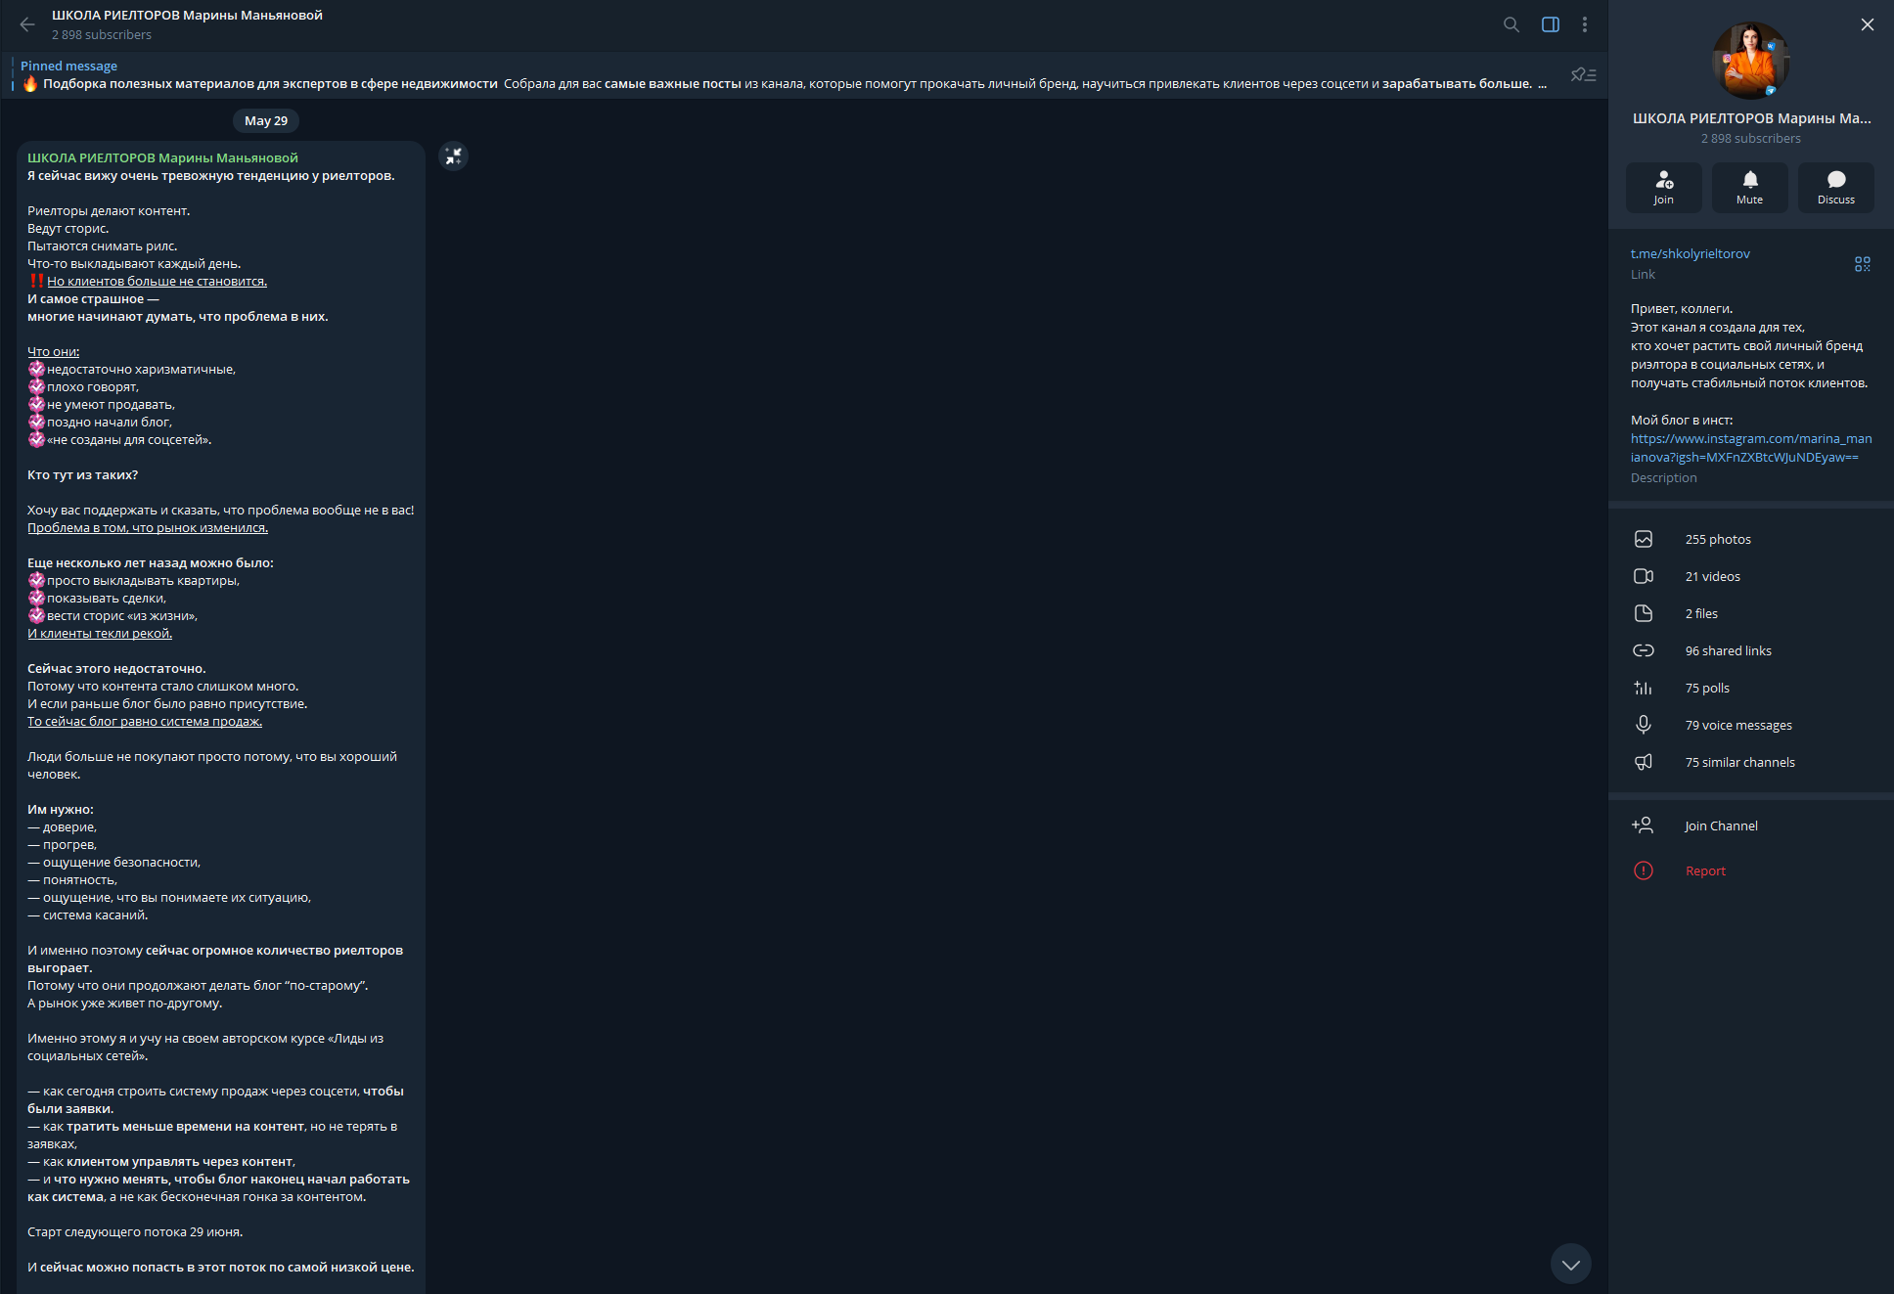Open 96 shared links
The image size is (1894, 1294).
pyautogui.click(x=1751, y=650)
